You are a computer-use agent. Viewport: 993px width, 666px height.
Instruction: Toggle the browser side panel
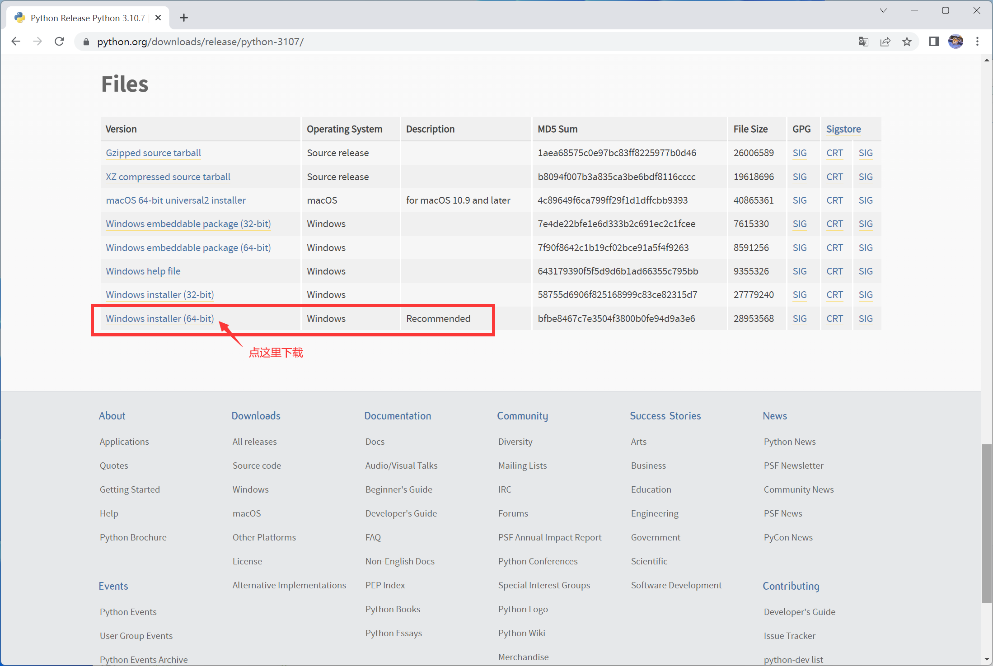pyautogui.click(x=934, y=42)
